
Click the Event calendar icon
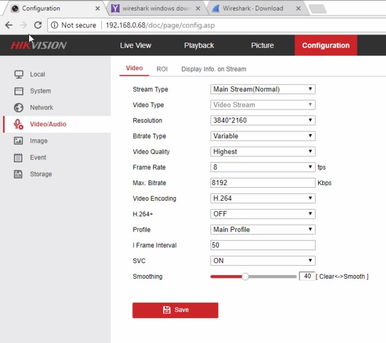[18, 158]
